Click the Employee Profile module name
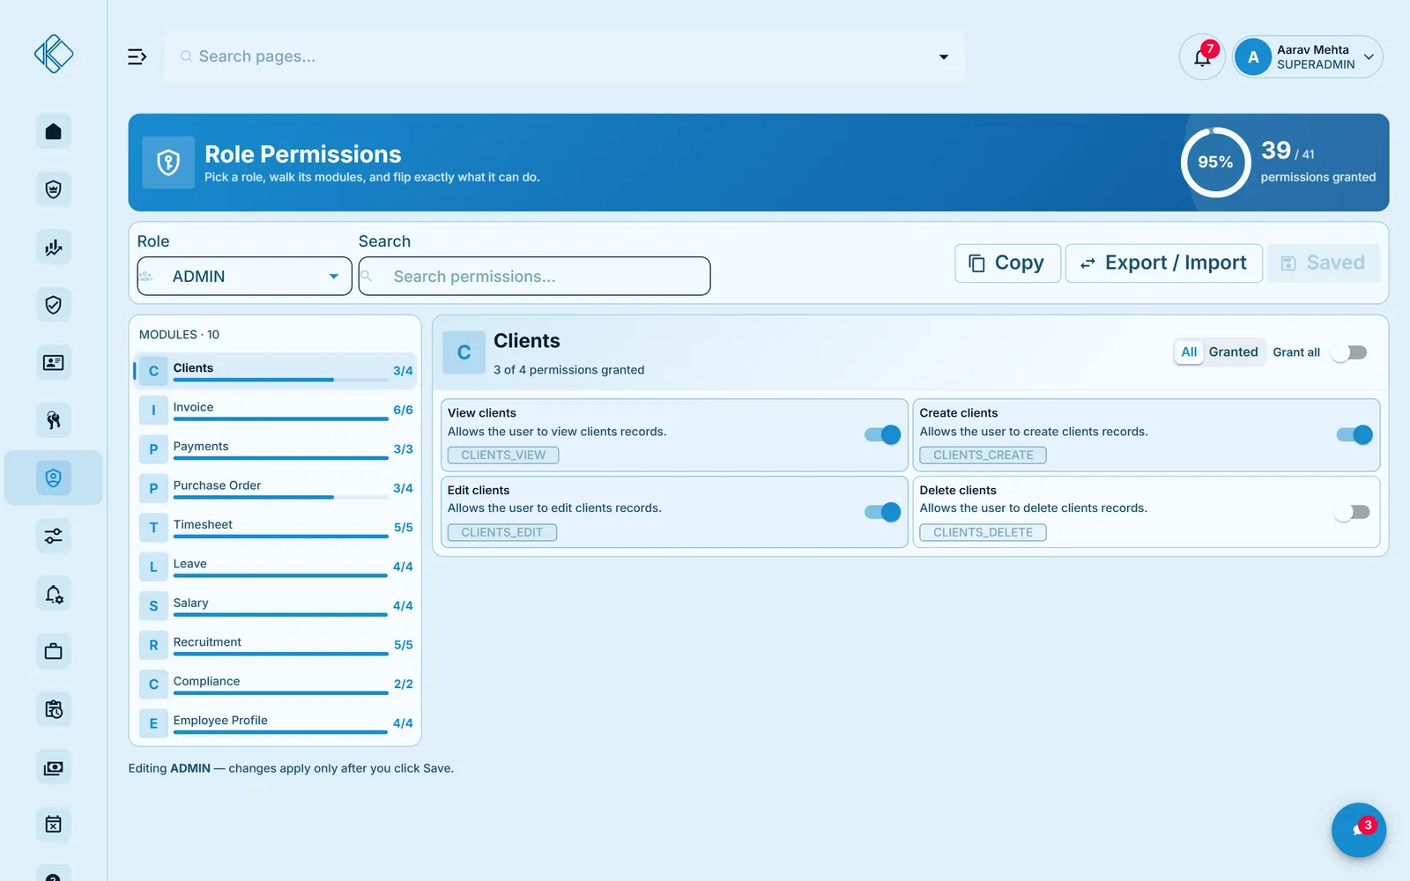The image size is (1410, 881). pos(220,721)
